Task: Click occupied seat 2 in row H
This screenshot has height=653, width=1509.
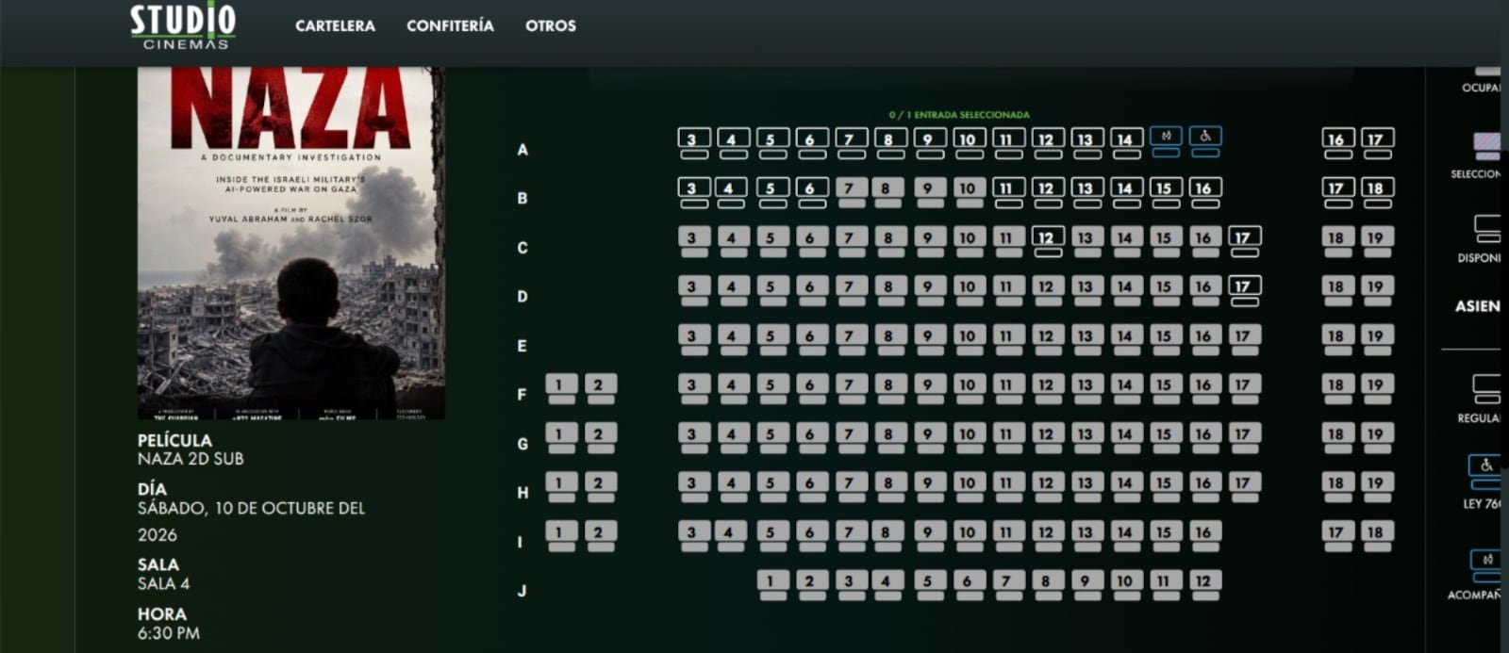Action: 601,486
